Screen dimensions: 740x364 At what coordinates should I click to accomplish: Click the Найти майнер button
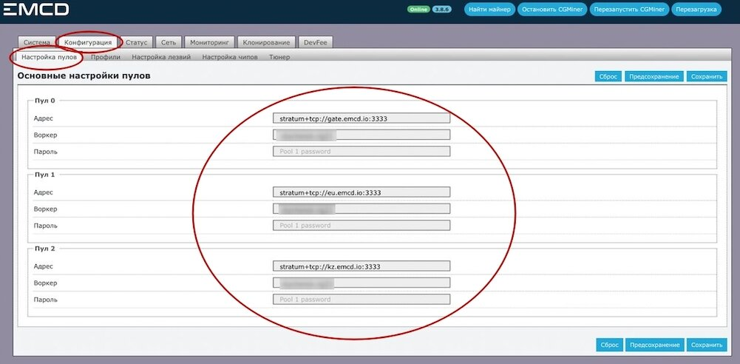pos(489,10)
